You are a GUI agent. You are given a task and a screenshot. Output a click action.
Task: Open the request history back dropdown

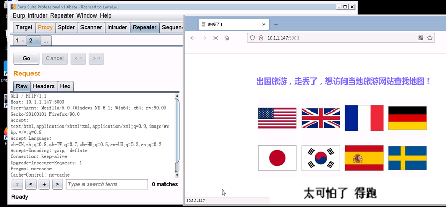(78, 59)
